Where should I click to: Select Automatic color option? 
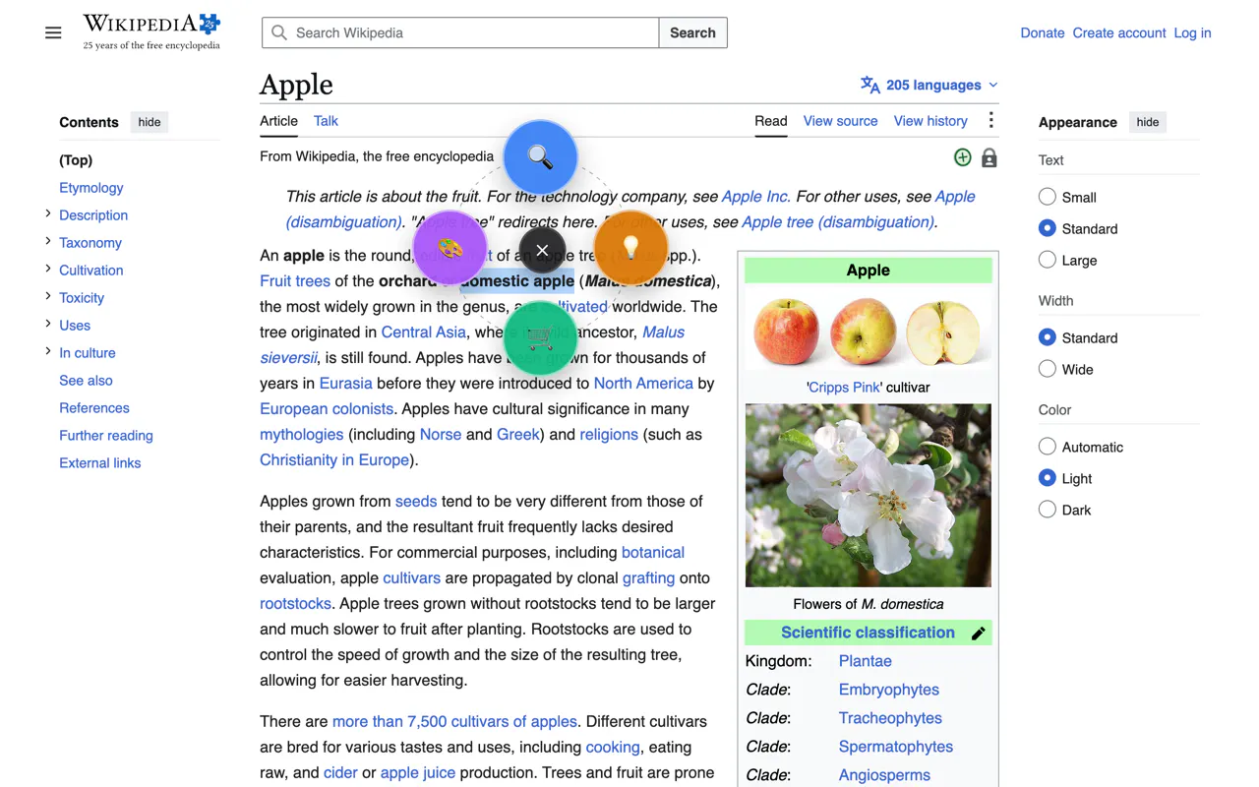pos(1048,447)
